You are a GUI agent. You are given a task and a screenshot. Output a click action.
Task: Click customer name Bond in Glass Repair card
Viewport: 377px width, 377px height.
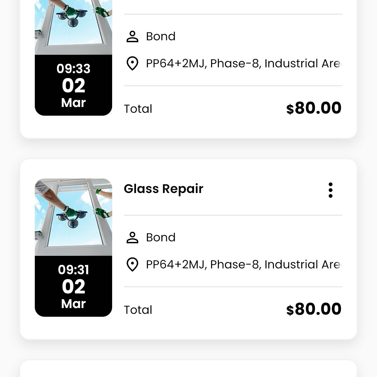(x=161, y=237)
